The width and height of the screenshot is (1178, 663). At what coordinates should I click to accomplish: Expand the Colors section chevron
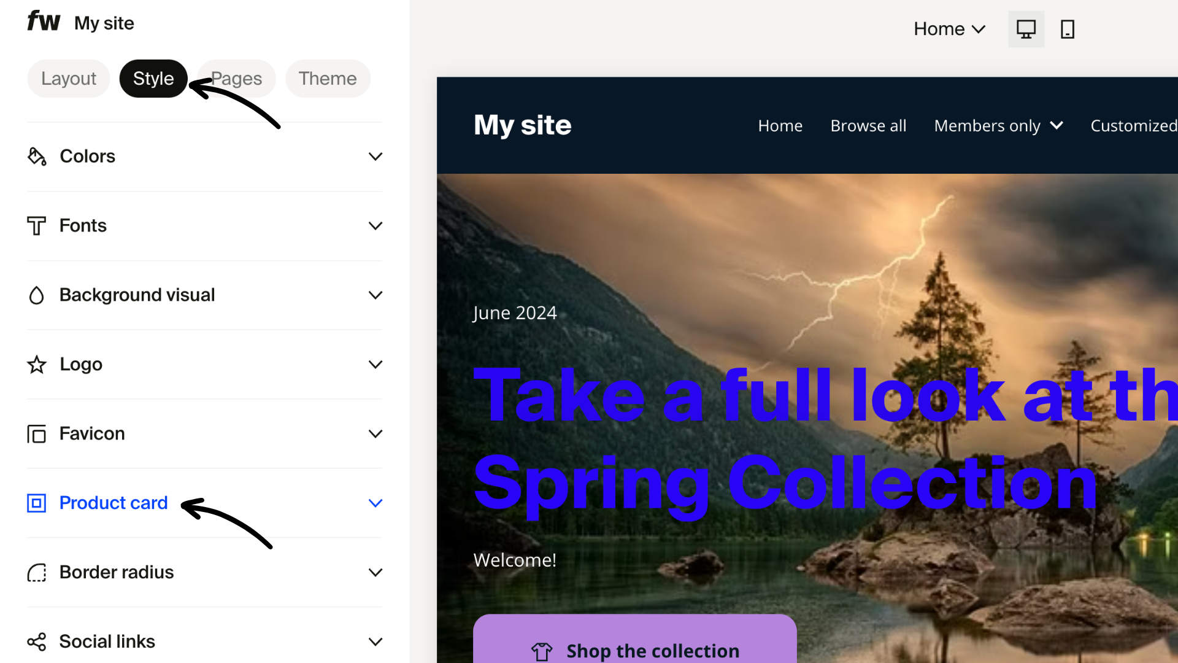pos(375,157)
